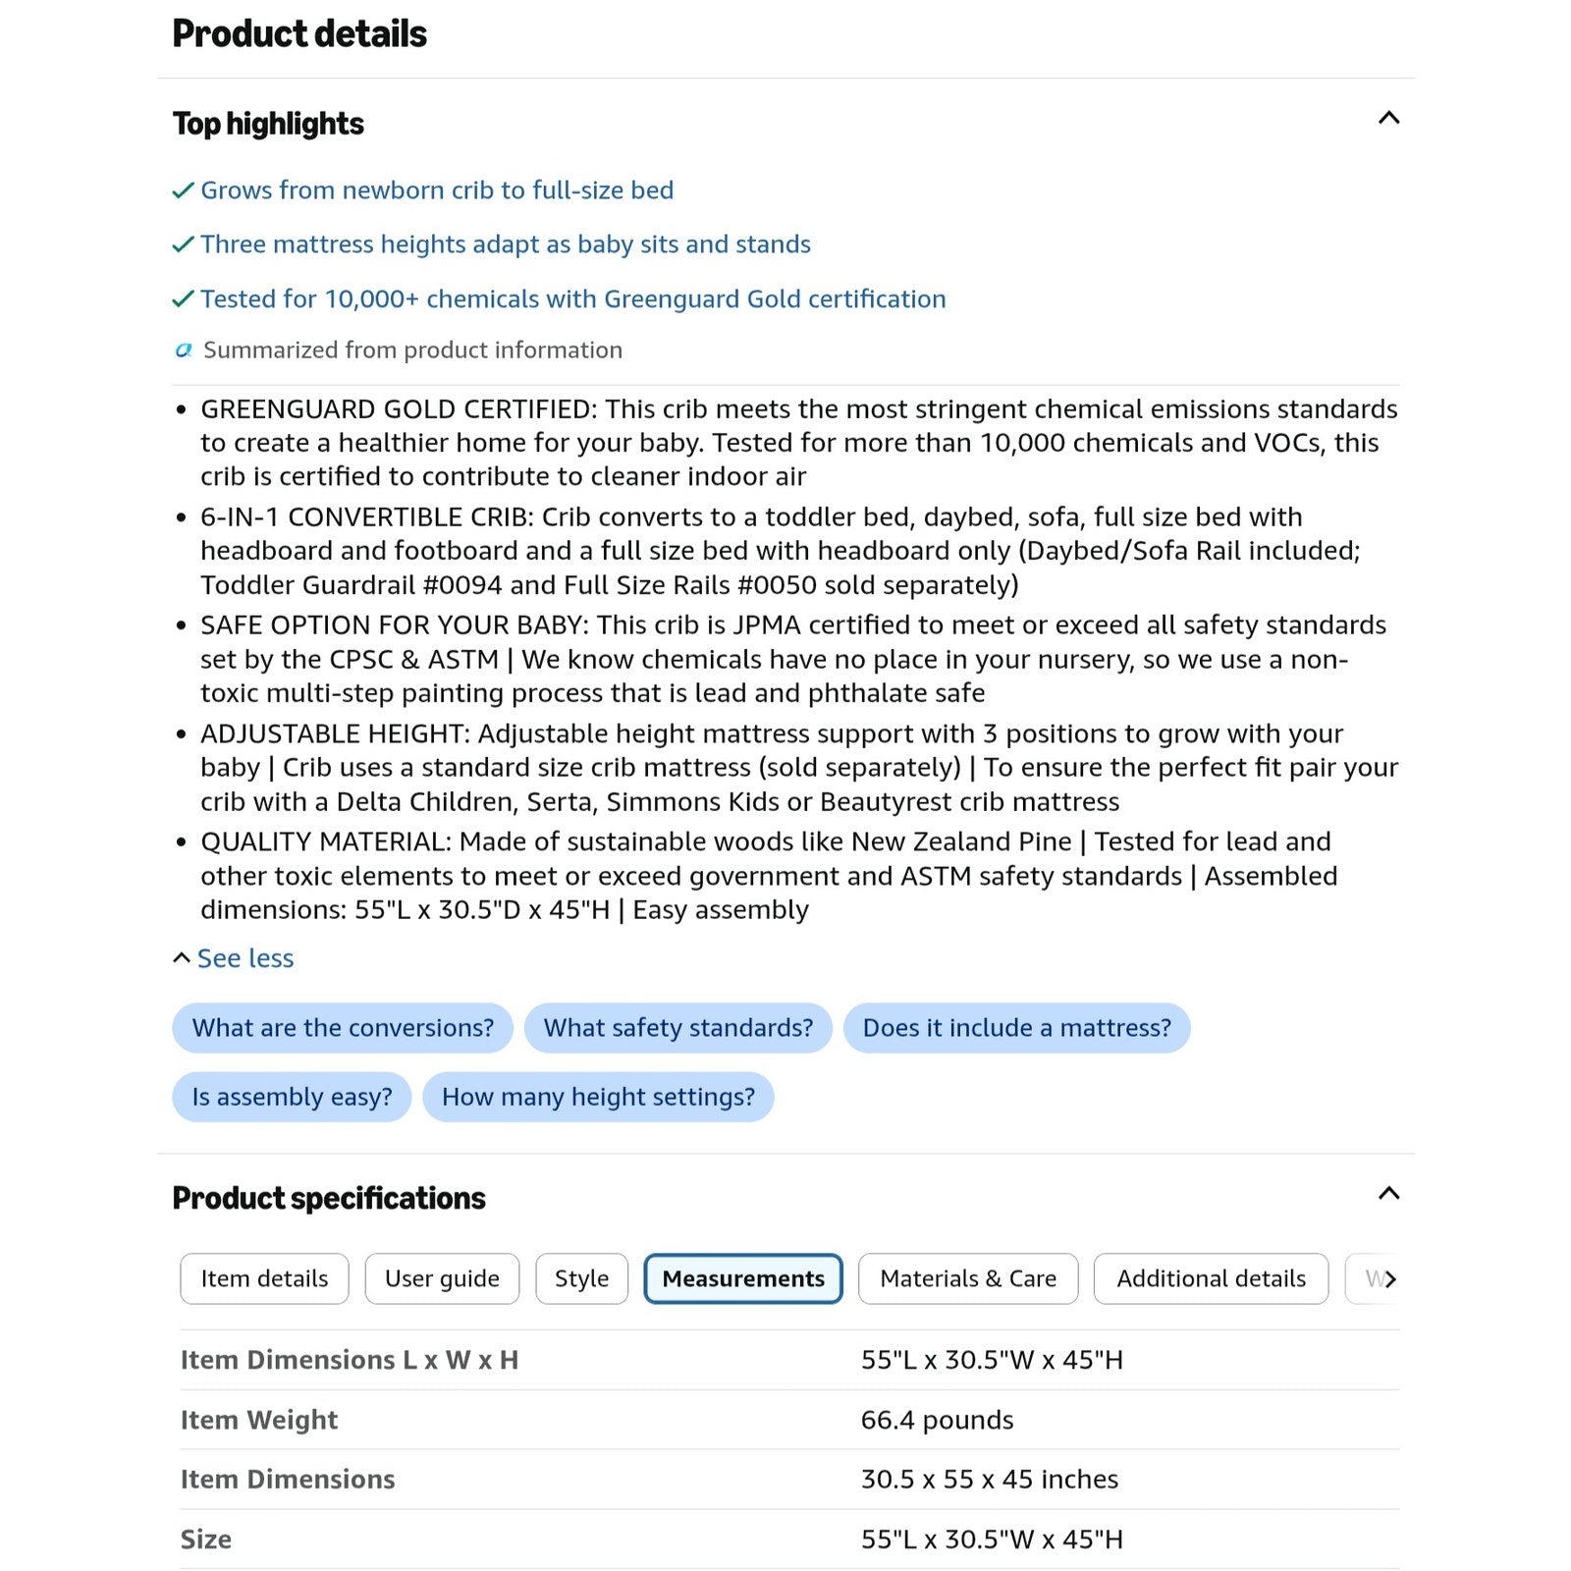Click the AI summary icon beside Summarized text
The image size is (1571, 1571).
click(184, 351)
